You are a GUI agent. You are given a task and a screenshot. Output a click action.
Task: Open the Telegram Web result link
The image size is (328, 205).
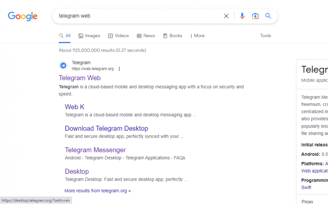tap(79, 78)
